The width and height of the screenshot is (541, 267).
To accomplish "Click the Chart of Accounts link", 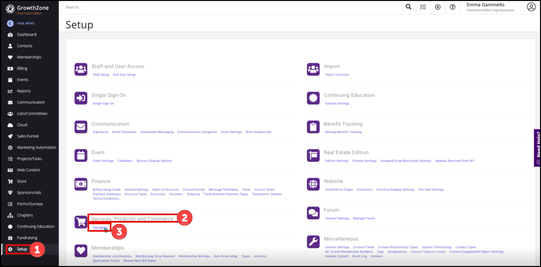I will tap(166, 190).
